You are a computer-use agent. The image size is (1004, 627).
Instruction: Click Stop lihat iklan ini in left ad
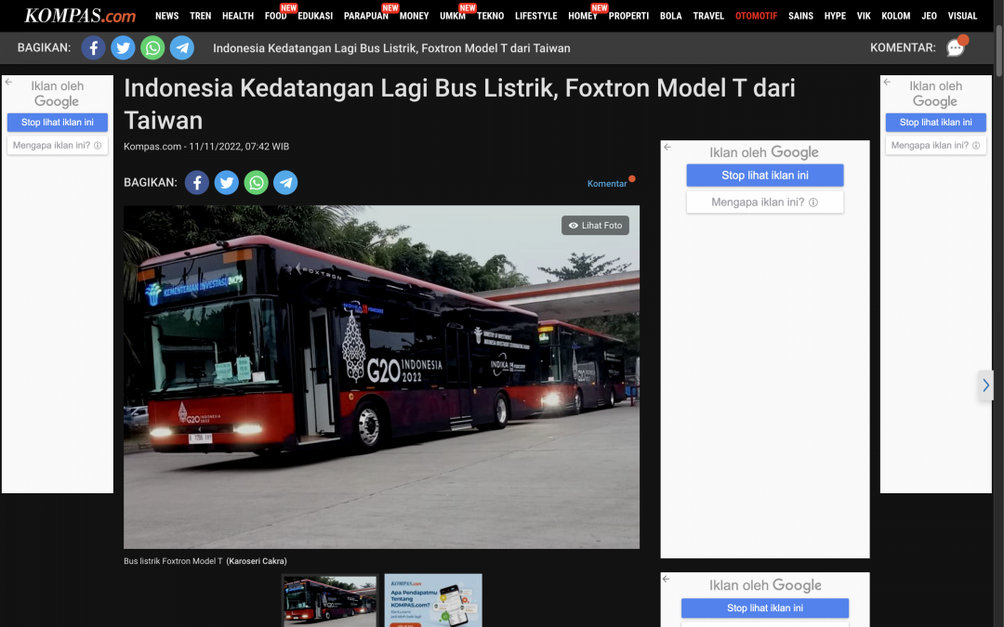tap(58, 123)
